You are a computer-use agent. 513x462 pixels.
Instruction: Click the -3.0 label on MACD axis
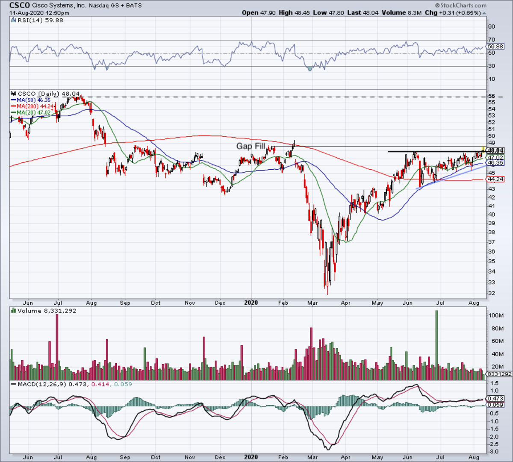point(494,452)
